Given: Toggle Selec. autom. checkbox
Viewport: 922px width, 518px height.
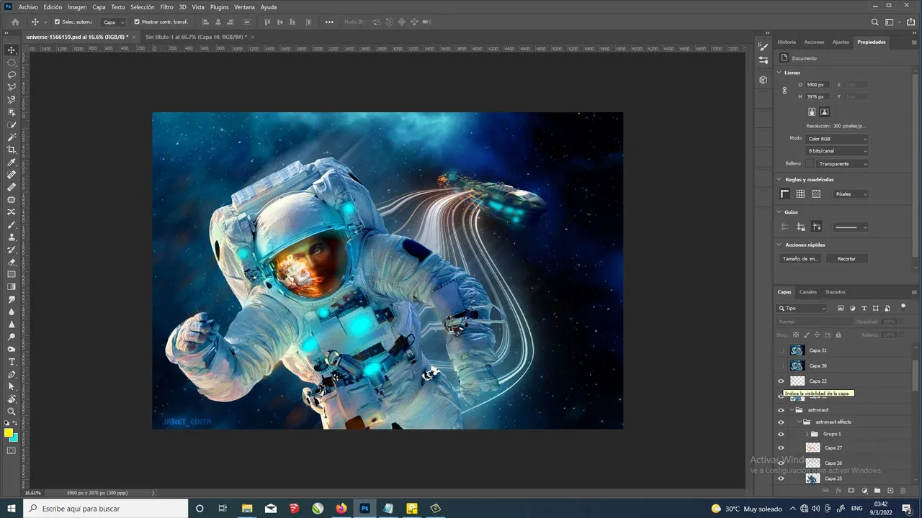Looking at the screenshot, I should pos(57,22).
